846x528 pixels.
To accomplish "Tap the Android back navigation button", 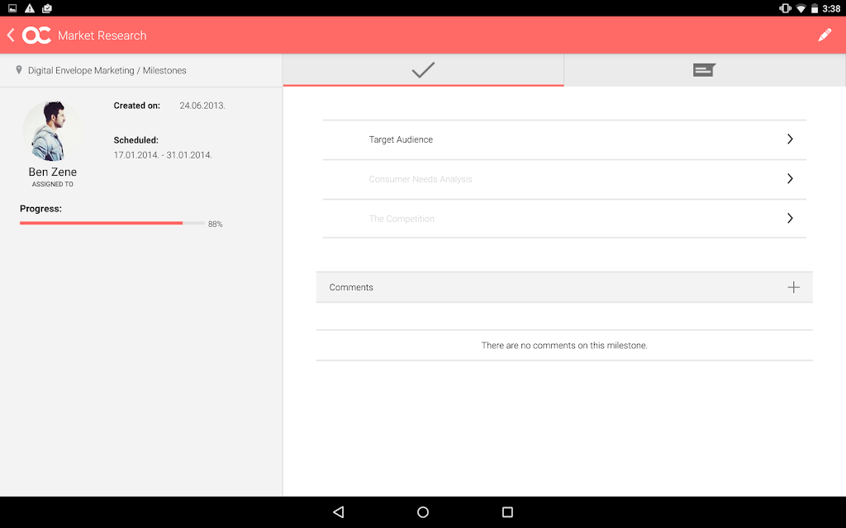I will 338,511.
